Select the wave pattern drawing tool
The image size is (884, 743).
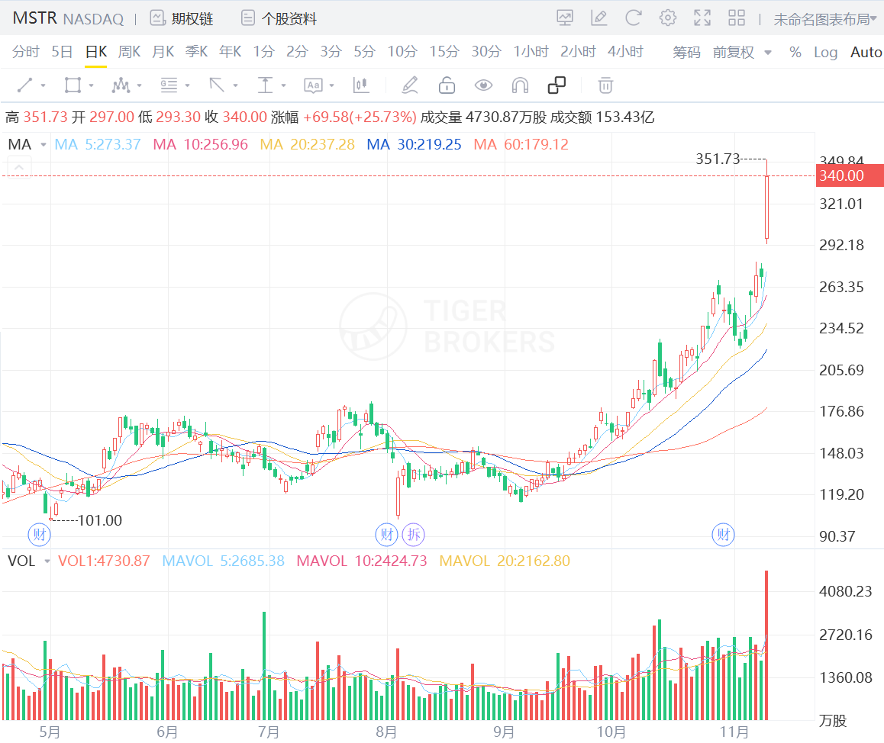tap(121, 85)
